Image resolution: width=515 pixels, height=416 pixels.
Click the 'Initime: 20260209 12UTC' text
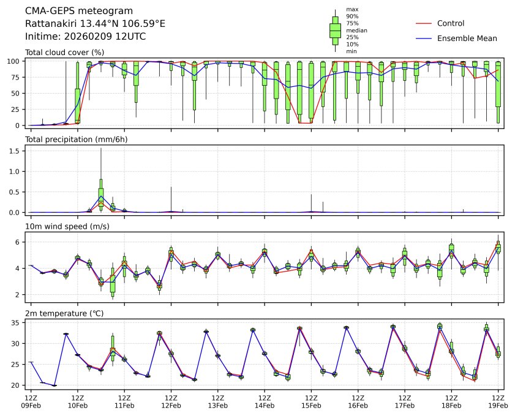[85, 36]
